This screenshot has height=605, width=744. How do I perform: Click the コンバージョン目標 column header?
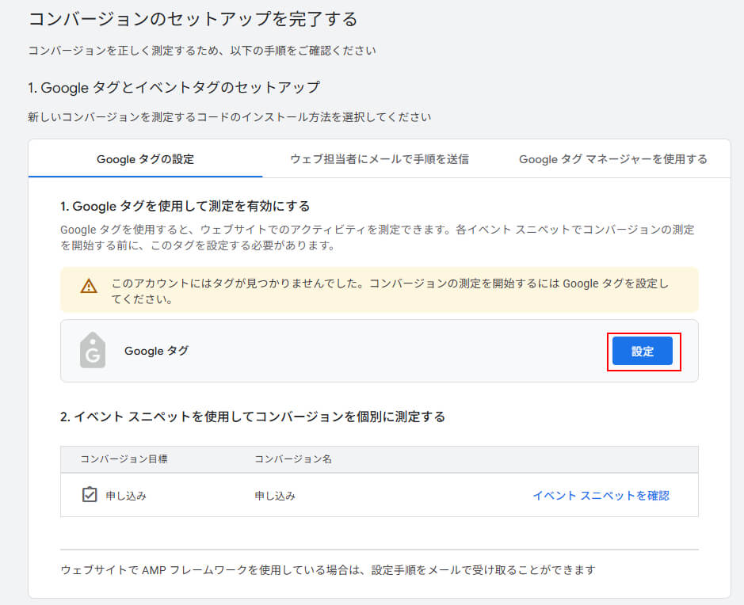point(124,459)
